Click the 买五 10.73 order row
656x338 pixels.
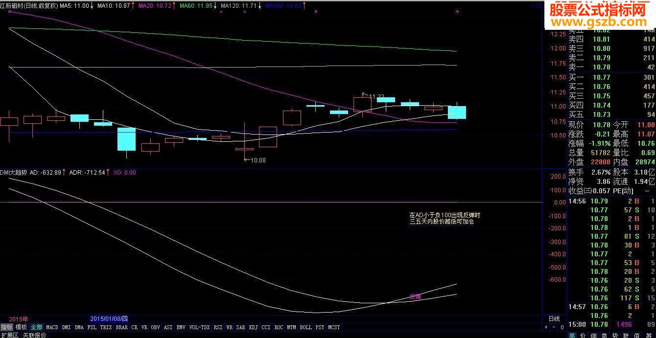611,114
